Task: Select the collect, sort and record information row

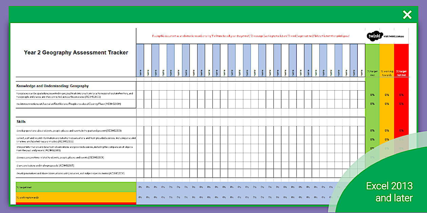Action: click(x=76, y=139)
